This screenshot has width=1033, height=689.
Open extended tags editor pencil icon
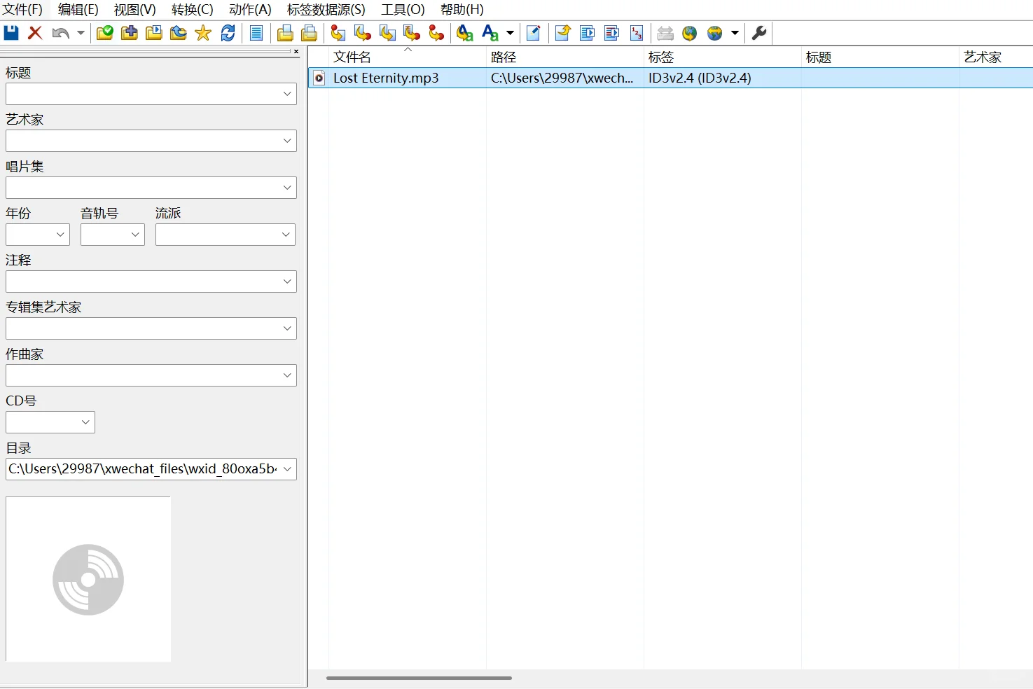tap(533, 33)
